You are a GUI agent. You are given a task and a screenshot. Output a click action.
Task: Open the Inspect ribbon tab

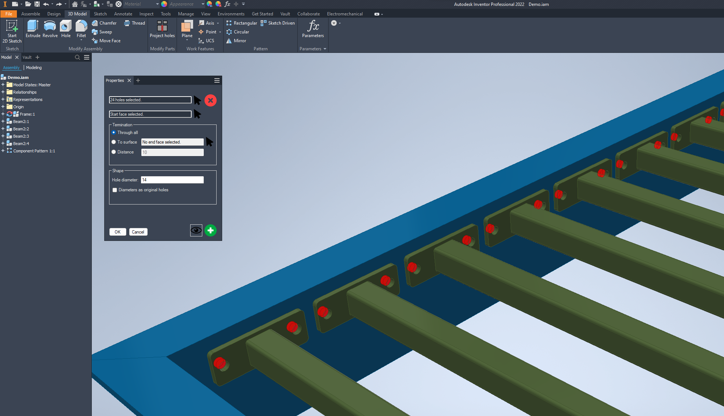[146, 14]
